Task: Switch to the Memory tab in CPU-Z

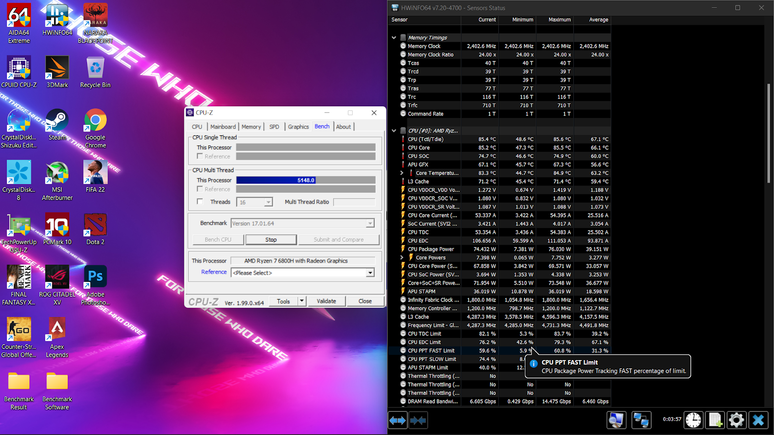Action: pyautogui.click(x=251, y=127)
